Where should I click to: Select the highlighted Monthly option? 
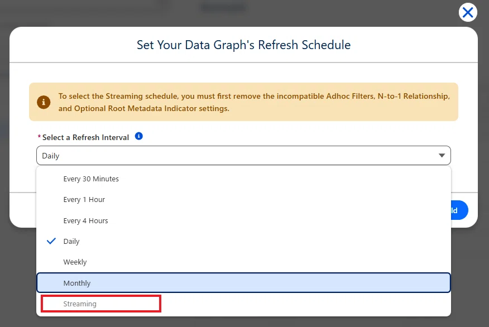pyautogui.click(x=243, y=283)
